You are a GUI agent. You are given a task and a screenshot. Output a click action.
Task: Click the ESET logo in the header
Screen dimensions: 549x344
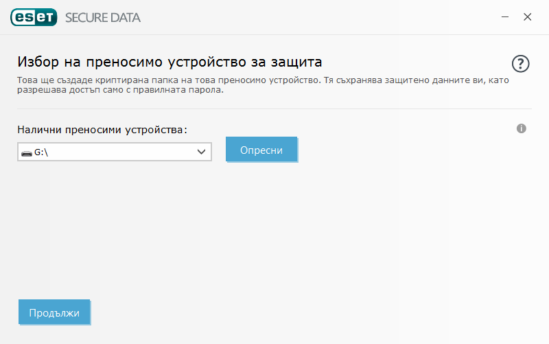pos(34,17)
